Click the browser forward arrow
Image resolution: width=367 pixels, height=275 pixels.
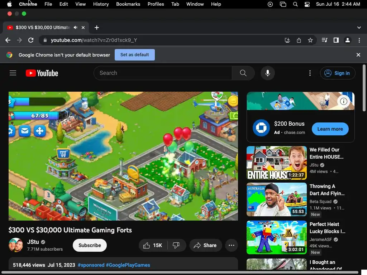(19, 40)
